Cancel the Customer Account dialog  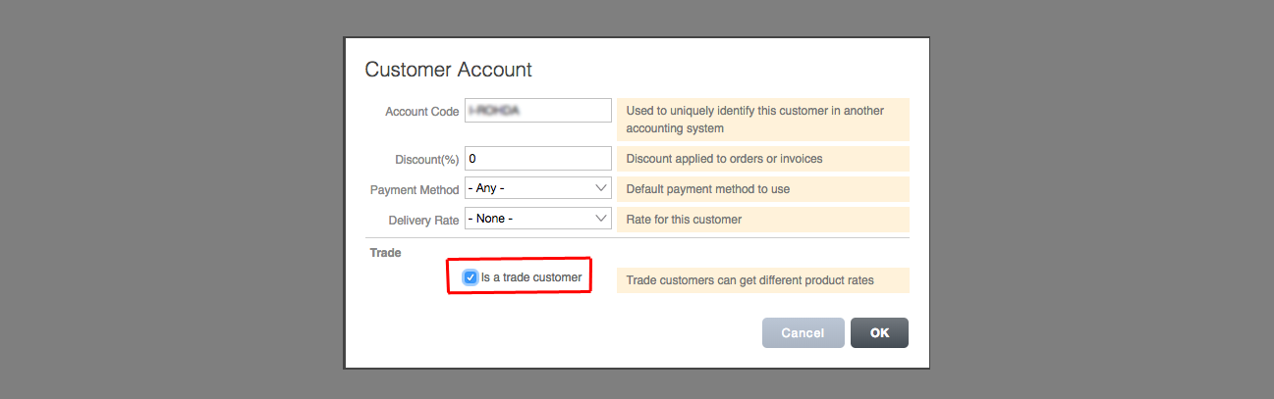click(803, 333)
